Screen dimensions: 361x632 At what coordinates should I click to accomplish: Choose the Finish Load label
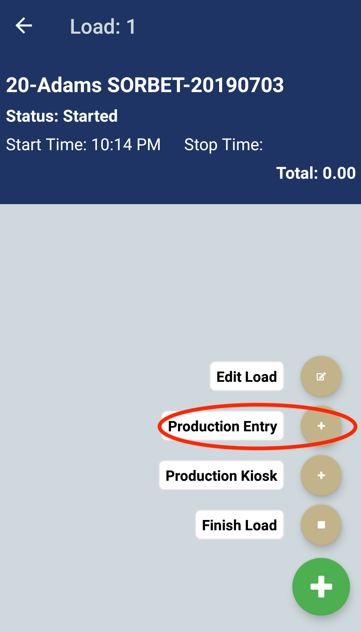pyautogui.click(x=239, y=525)
